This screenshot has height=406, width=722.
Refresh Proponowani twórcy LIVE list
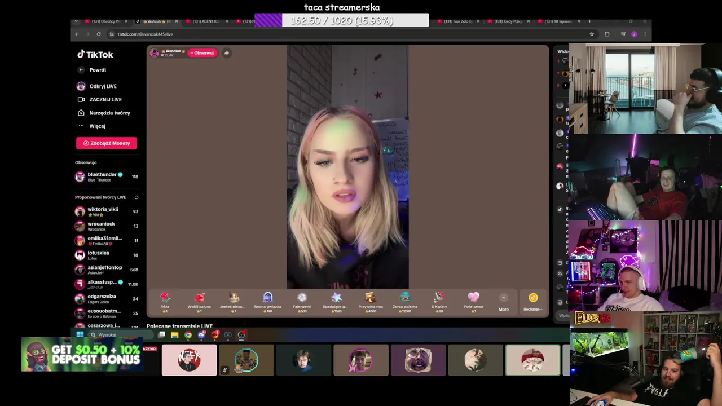tap(137, 197)
